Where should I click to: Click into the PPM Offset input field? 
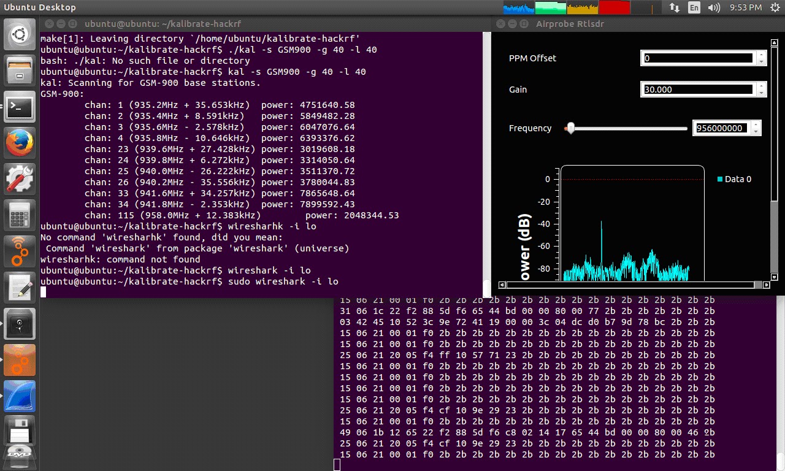coord(698,58)
